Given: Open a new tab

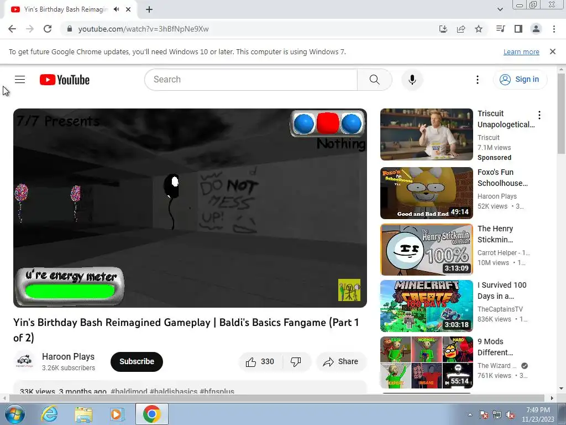Looking at the screenshot, I should point(149,9).
